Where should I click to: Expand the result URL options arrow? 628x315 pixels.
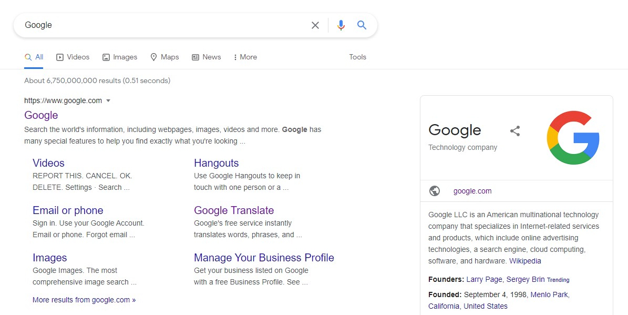click(108, 100)
